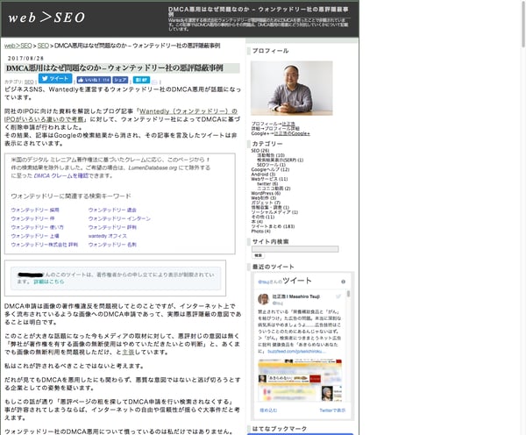The height and width of the screenshot is (435, 526).
Task: Open the 'SEO' breadcrumb link after web>SEO
Action: (43, 46)
